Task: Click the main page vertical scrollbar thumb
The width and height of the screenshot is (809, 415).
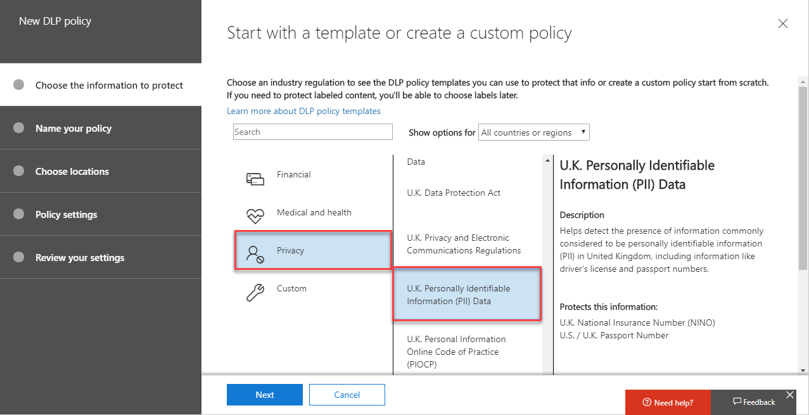Action: [803, 179]
